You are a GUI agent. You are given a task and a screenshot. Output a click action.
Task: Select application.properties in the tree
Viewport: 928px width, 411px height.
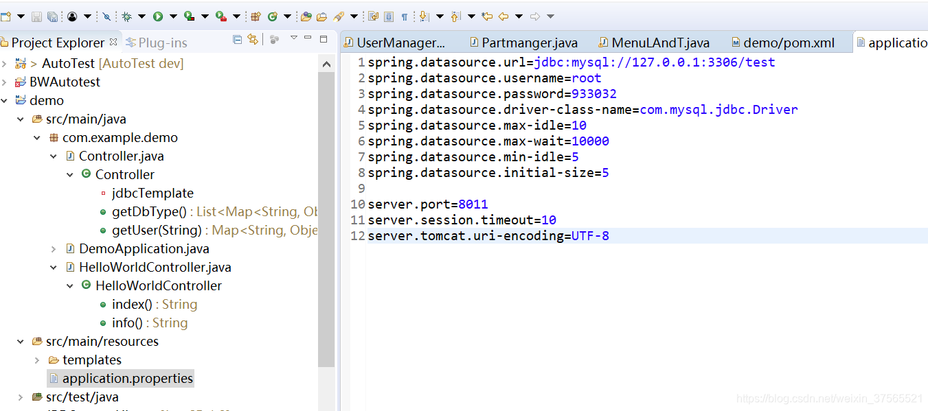[x=120, y=378]
